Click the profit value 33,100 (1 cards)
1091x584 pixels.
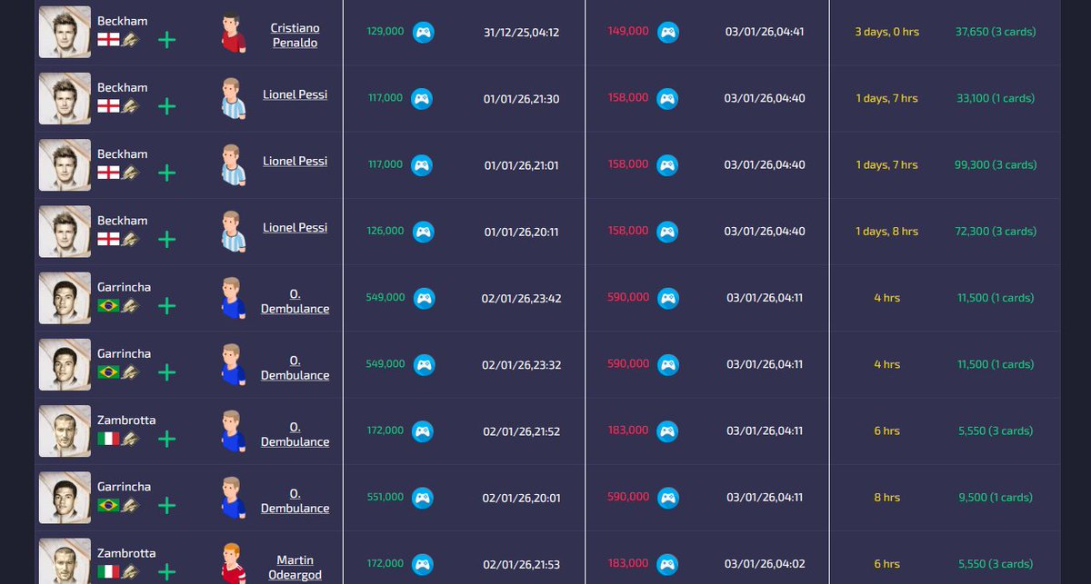point(996,98)
